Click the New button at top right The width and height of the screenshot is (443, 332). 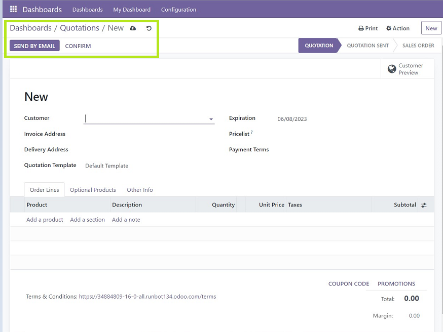(x=431, y=28)
